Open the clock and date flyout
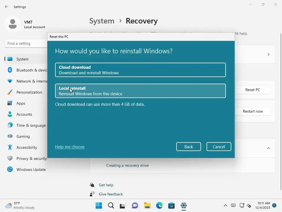282x212 pixels. [x=262, y=205]
